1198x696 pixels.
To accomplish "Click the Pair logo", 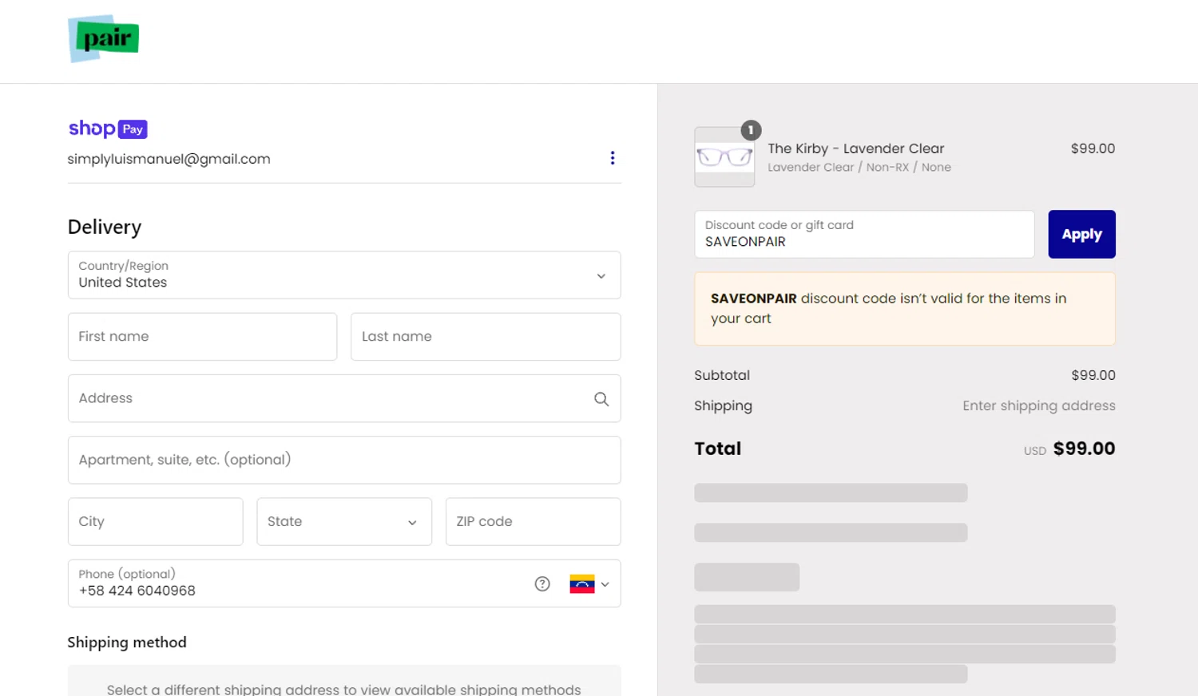I will pyautogui.click(x=104, y=38).
